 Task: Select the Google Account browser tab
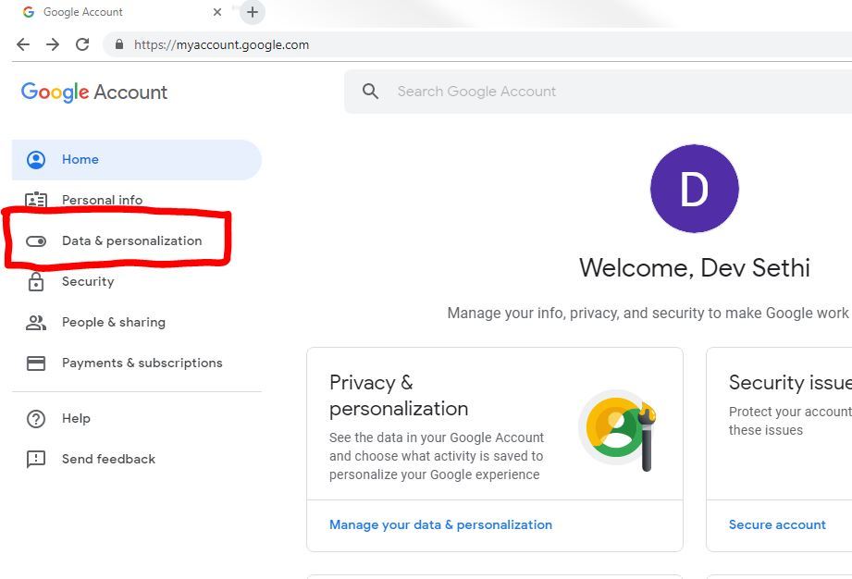[x=123, y=12]
